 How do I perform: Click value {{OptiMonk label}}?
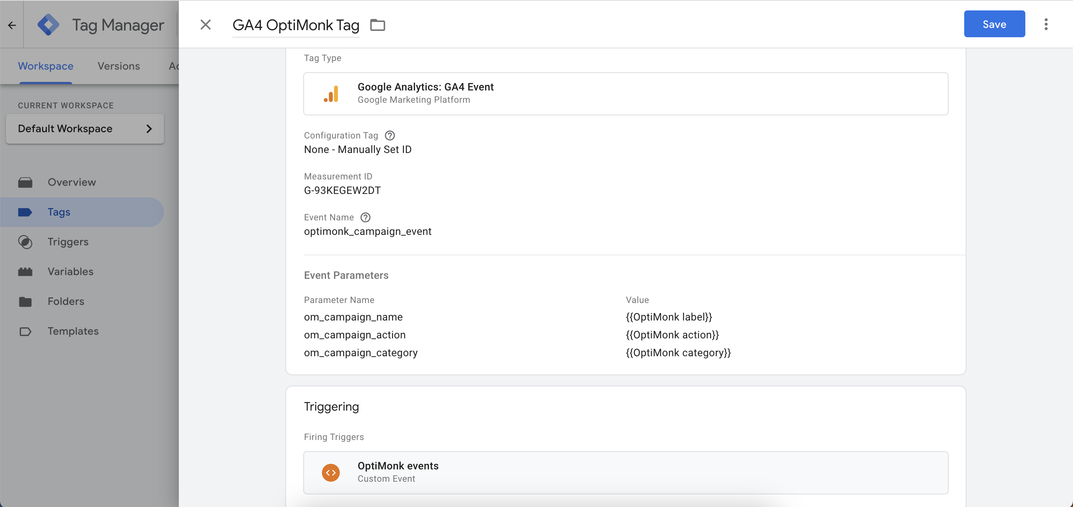pyautogui.click(x=669, y=317)
